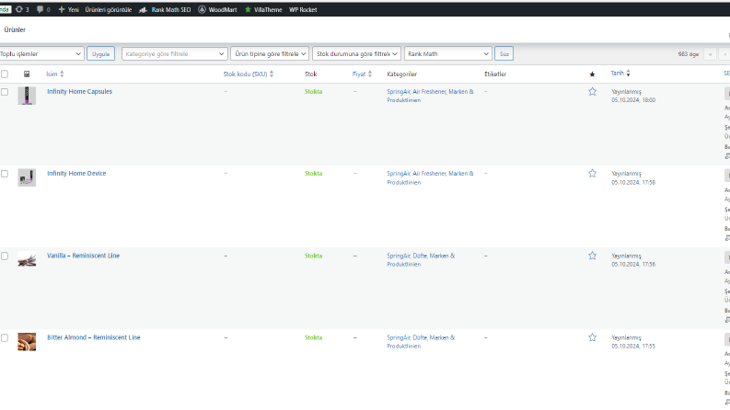Image resolution: width=730 pixels, height=410 pixels.
Task: Star Infinity Home Capsules as featured
Action: pyautogui.click(x=592, y=92)
